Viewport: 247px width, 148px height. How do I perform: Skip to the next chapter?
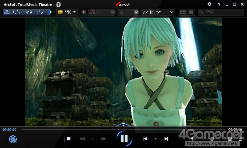[166, 139]
